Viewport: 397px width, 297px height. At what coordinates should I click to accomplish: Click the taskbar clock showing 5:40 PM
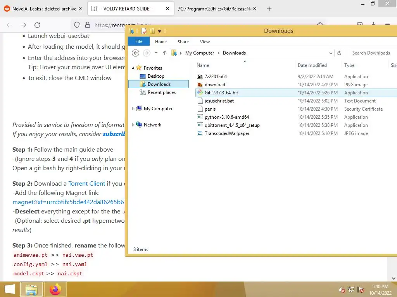coord(380,290)
